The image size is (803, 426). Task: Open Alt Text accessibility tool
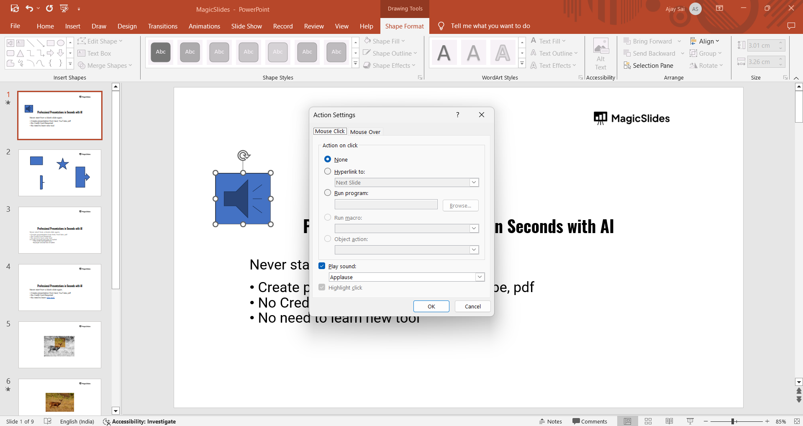coord(600,54)
